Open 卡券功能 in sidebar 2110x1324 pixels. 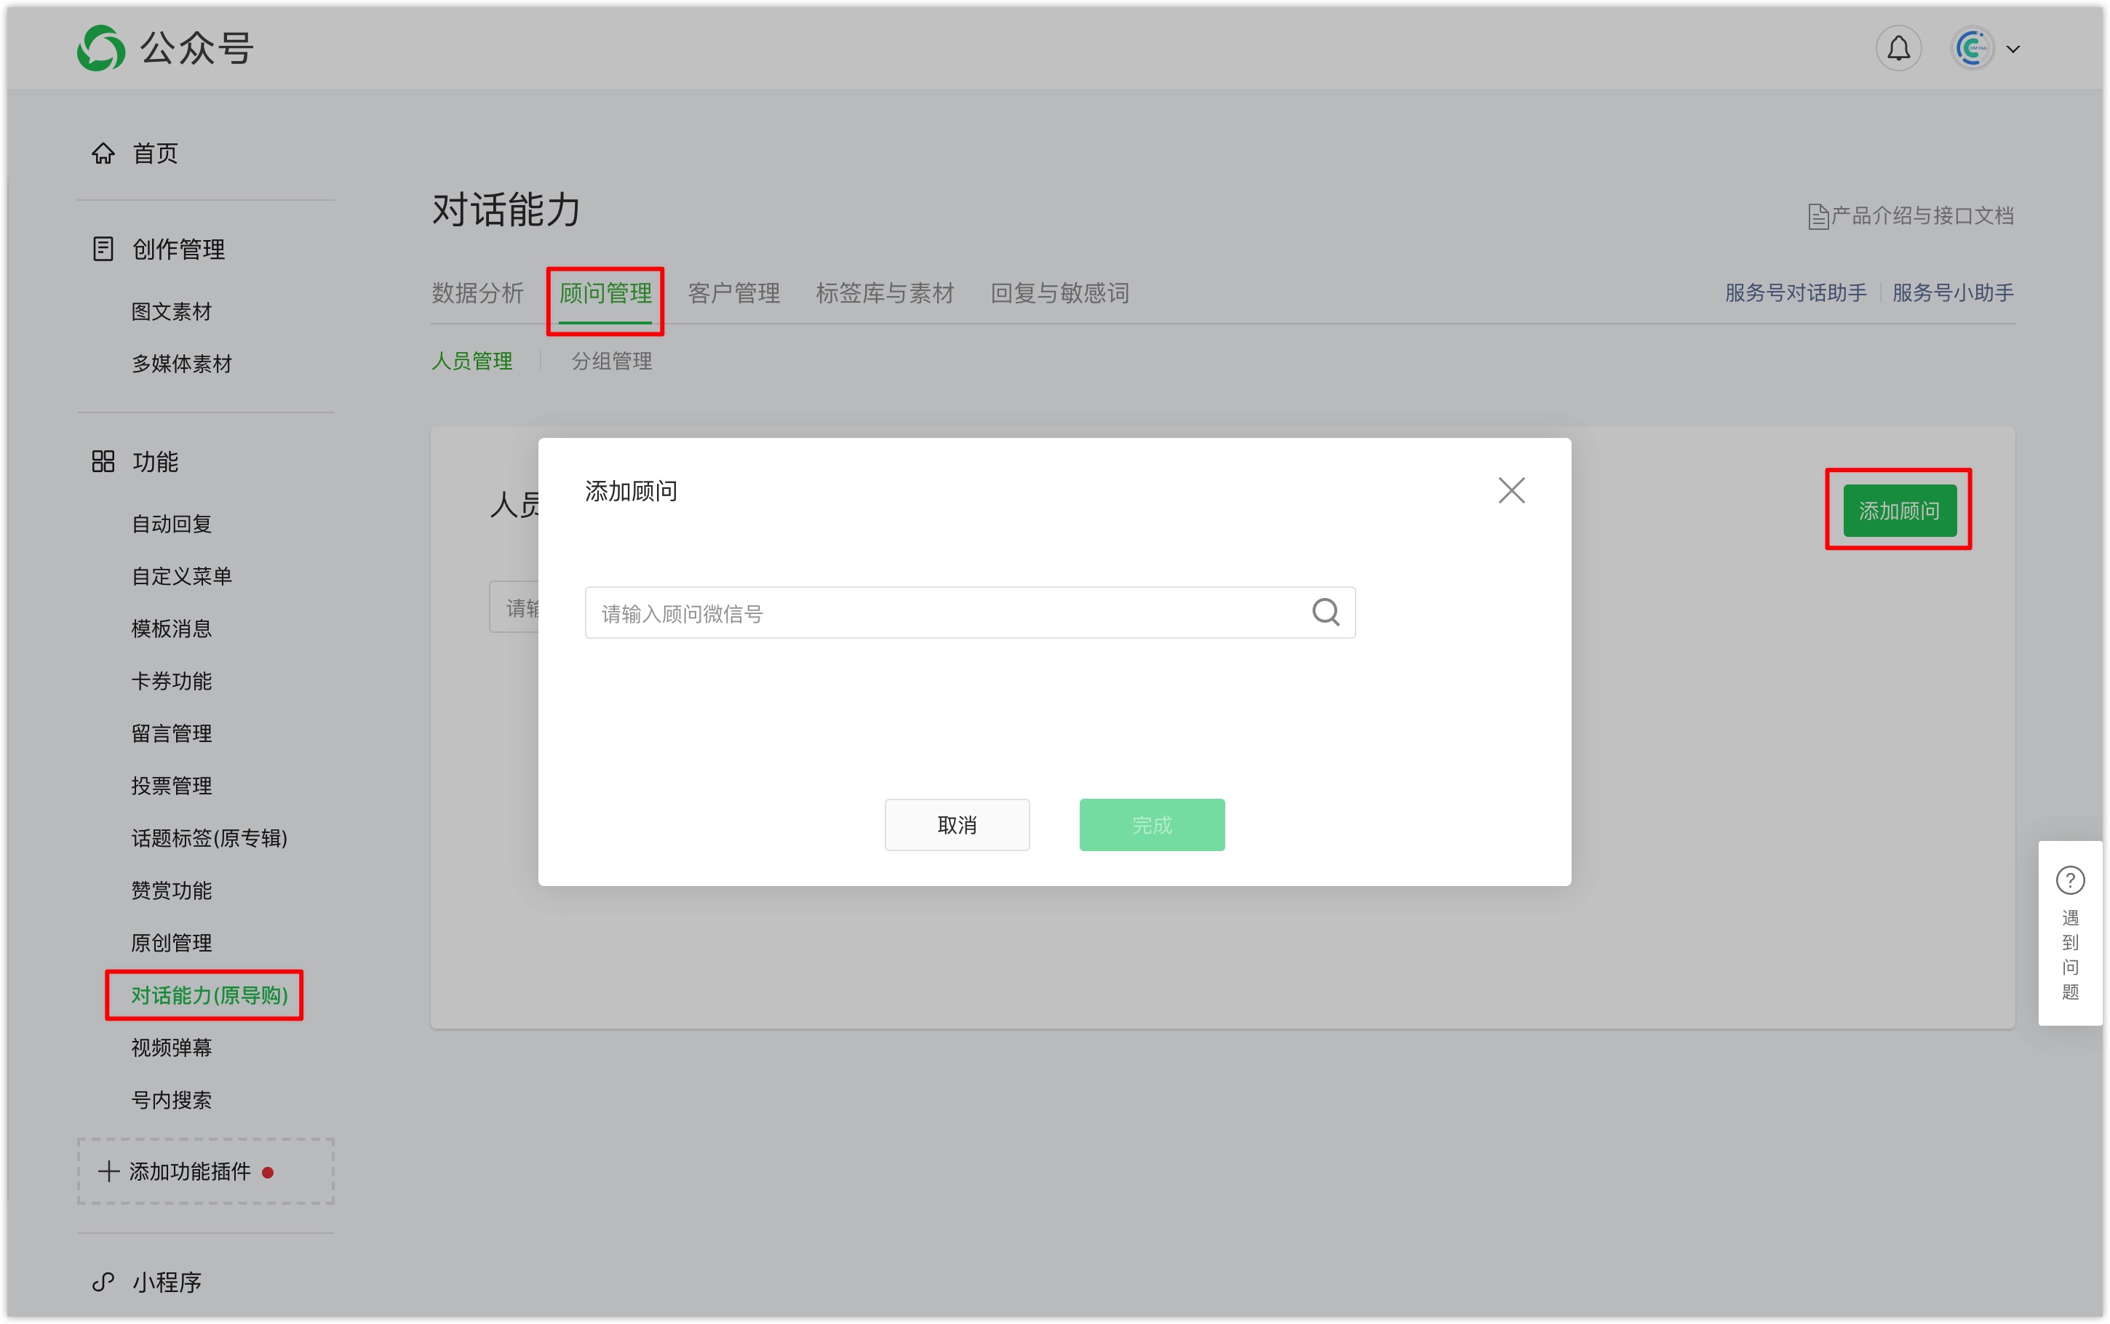click(x=172, y=681)
